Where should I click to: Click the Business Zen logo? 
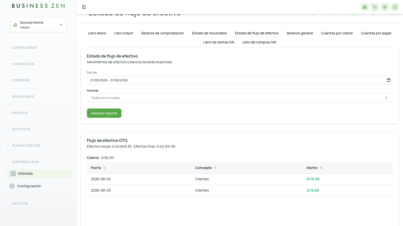(x=38, y=6)
